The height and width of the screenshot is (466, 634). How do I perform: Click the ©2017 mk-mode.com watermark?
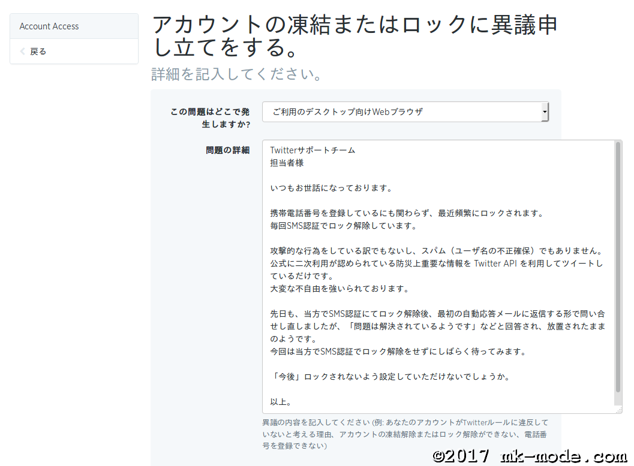click(530, 456)
